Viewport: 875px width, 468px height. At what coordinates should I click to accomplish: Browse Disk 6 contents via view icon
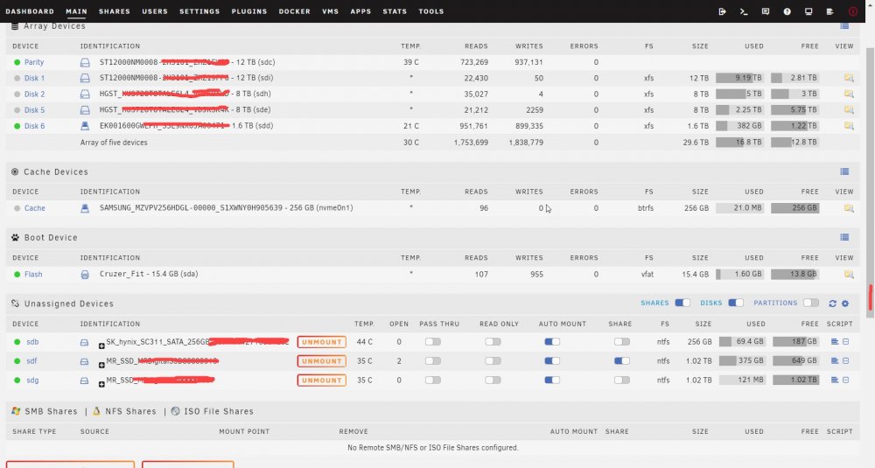click(849, 126)
